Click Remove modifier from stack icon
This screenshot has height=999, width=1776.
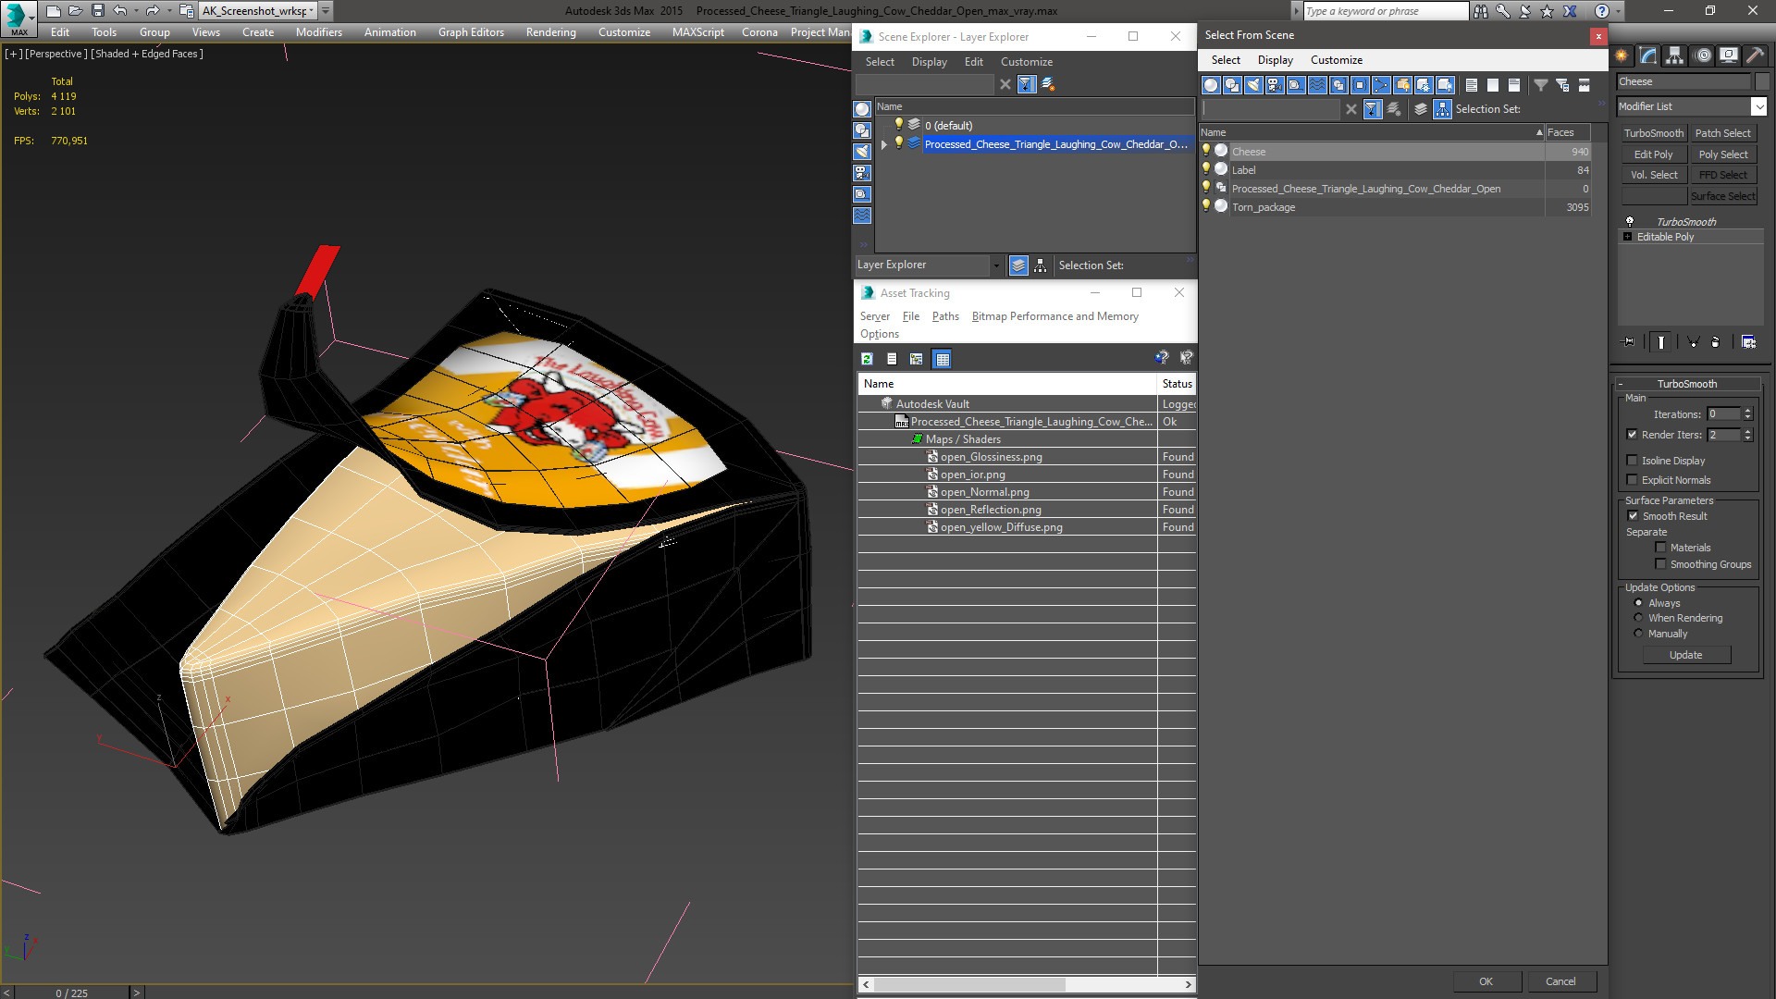pos(1716,342)
